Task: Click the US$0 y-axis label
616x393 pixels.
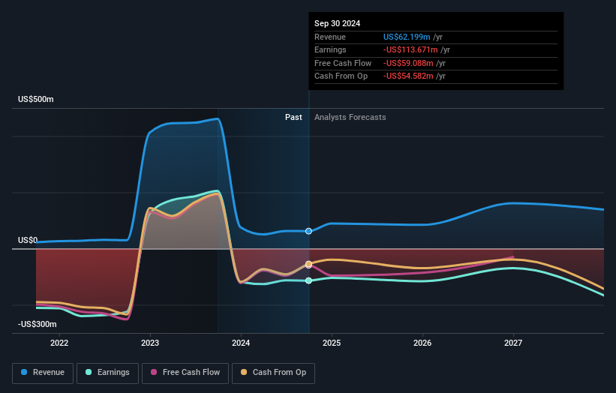Action: [x=28, y=240]
